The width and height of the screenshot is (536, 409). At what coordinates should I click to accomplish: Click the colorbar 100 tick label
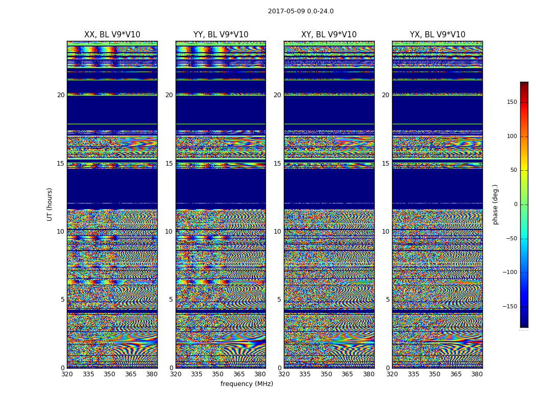pos(512,137)
